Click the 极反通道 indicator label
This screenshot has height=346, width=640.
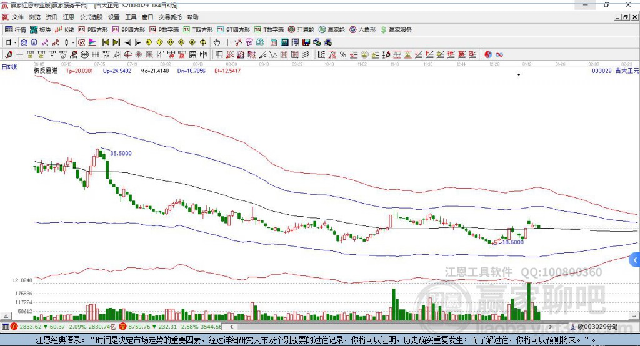point(46,71)
